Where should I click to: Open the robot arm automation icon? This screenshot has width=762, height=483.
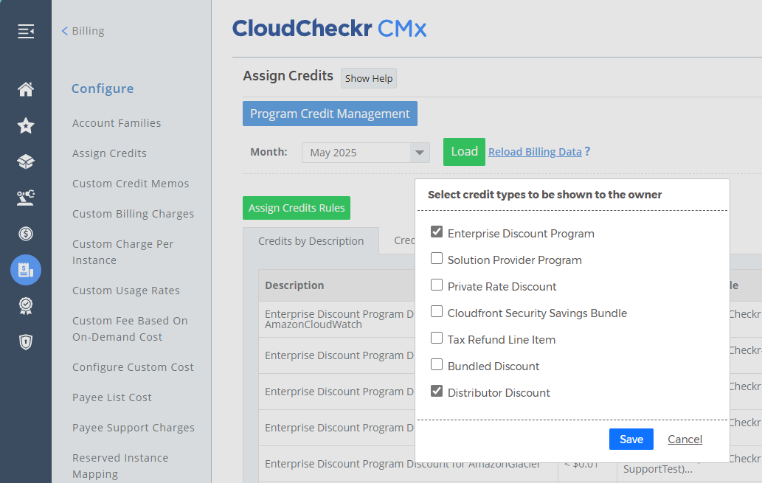[26, 198]
